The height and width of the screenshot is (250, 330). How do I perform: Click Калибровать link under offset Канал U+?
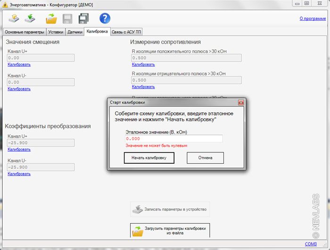click(19, 65)
